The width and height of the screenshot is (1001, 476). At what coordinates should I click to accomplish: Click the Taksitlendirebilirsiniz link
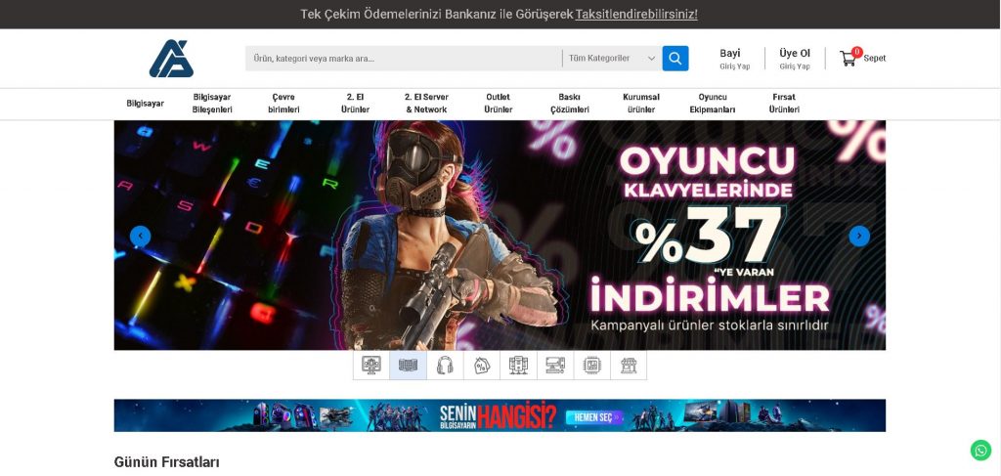point(636,15)
